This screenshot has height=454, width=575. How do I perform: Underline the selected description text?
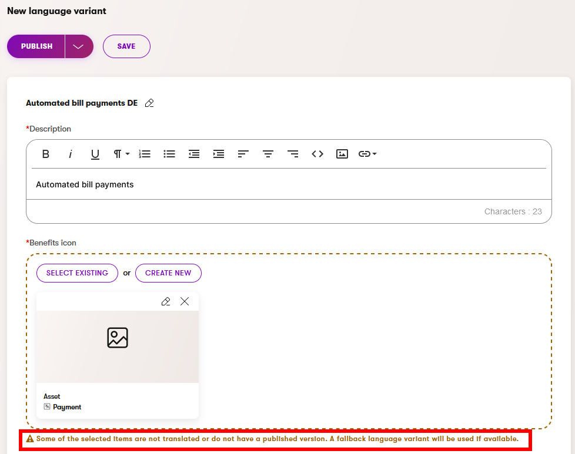pos(95,154)
